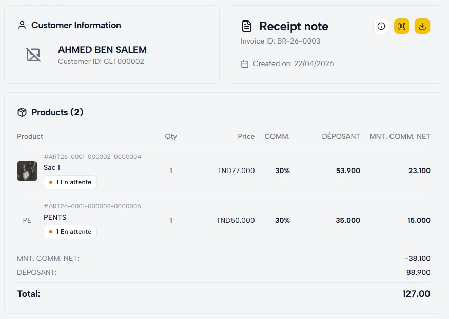Click the customer missing-image placeholder icon
The width and height of the screenshot is (449, 319).
coord(34,55)
